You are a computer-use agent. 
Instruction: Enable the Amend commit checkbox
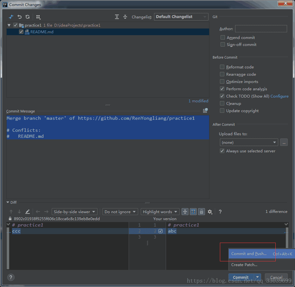click(223, 37)
